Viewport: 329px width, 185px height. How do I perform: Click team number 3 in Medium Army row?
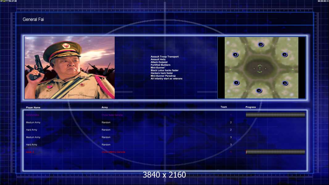click(231, 137)
